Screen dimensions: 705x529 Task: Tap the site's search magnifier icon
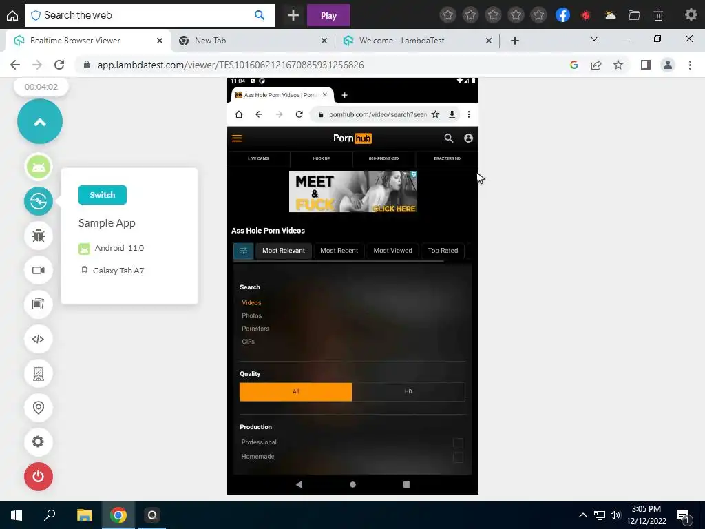449,138
